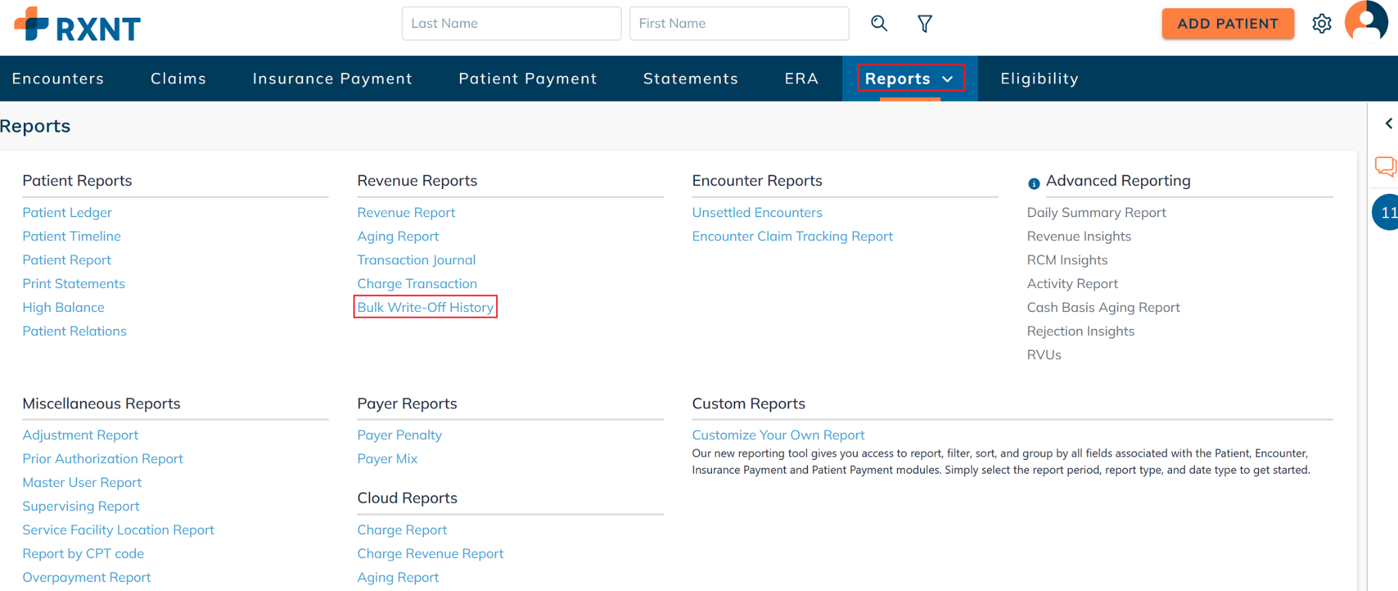Open the Patient Ledger report
The height and width of the screenshot is (591, 1398).
pyautogui.click(x=67, y=212)
